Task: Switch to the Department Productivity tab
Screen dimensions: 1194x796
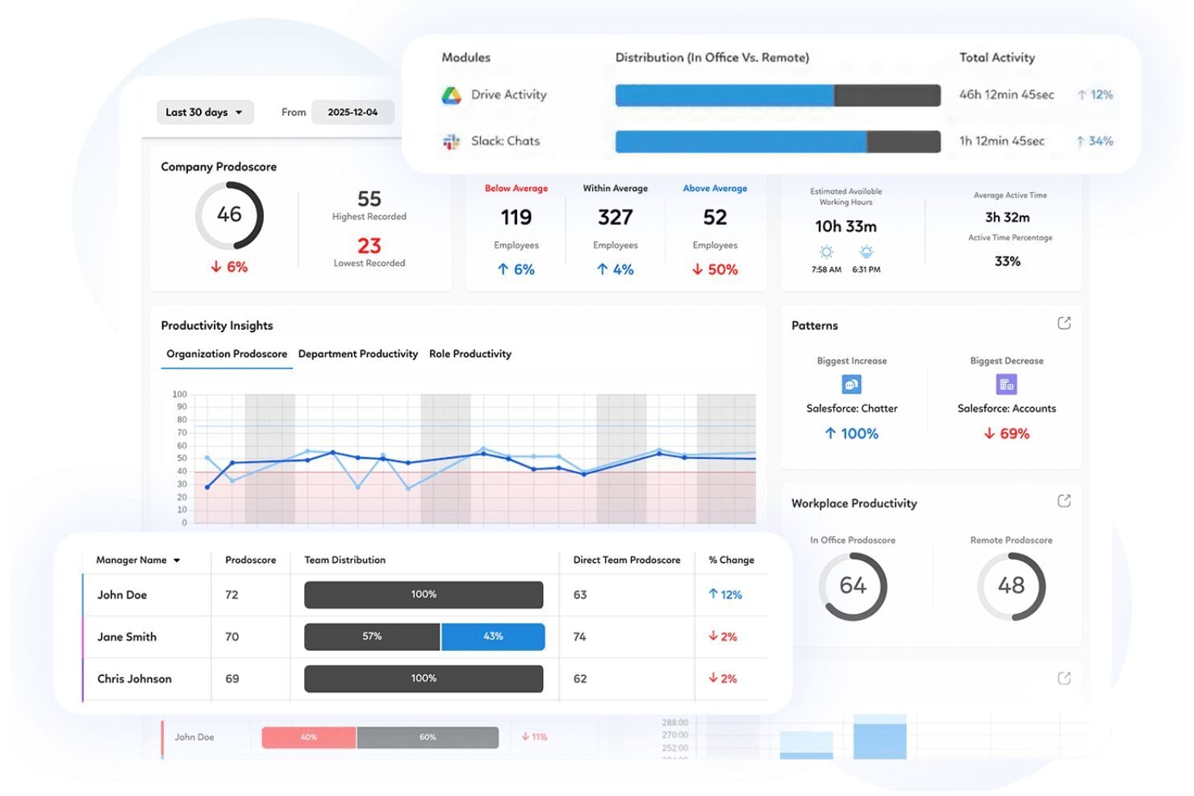Action: tap(357, 353)
